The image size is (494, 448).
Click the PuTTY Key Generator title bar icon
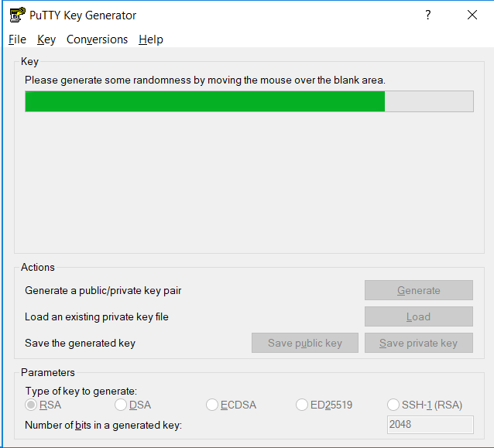coord(17,15)
